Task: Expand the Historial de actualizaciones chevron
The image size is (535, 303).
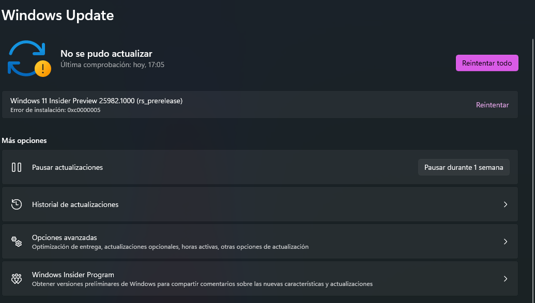Action: tap(506, 204)
